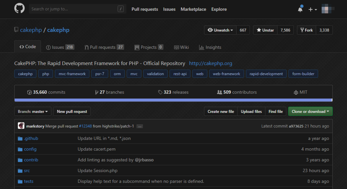This screenshot has width=347, height=189.
Task: Click the releases tag icon
Action: pyautogui.click(x=160, y=92)
